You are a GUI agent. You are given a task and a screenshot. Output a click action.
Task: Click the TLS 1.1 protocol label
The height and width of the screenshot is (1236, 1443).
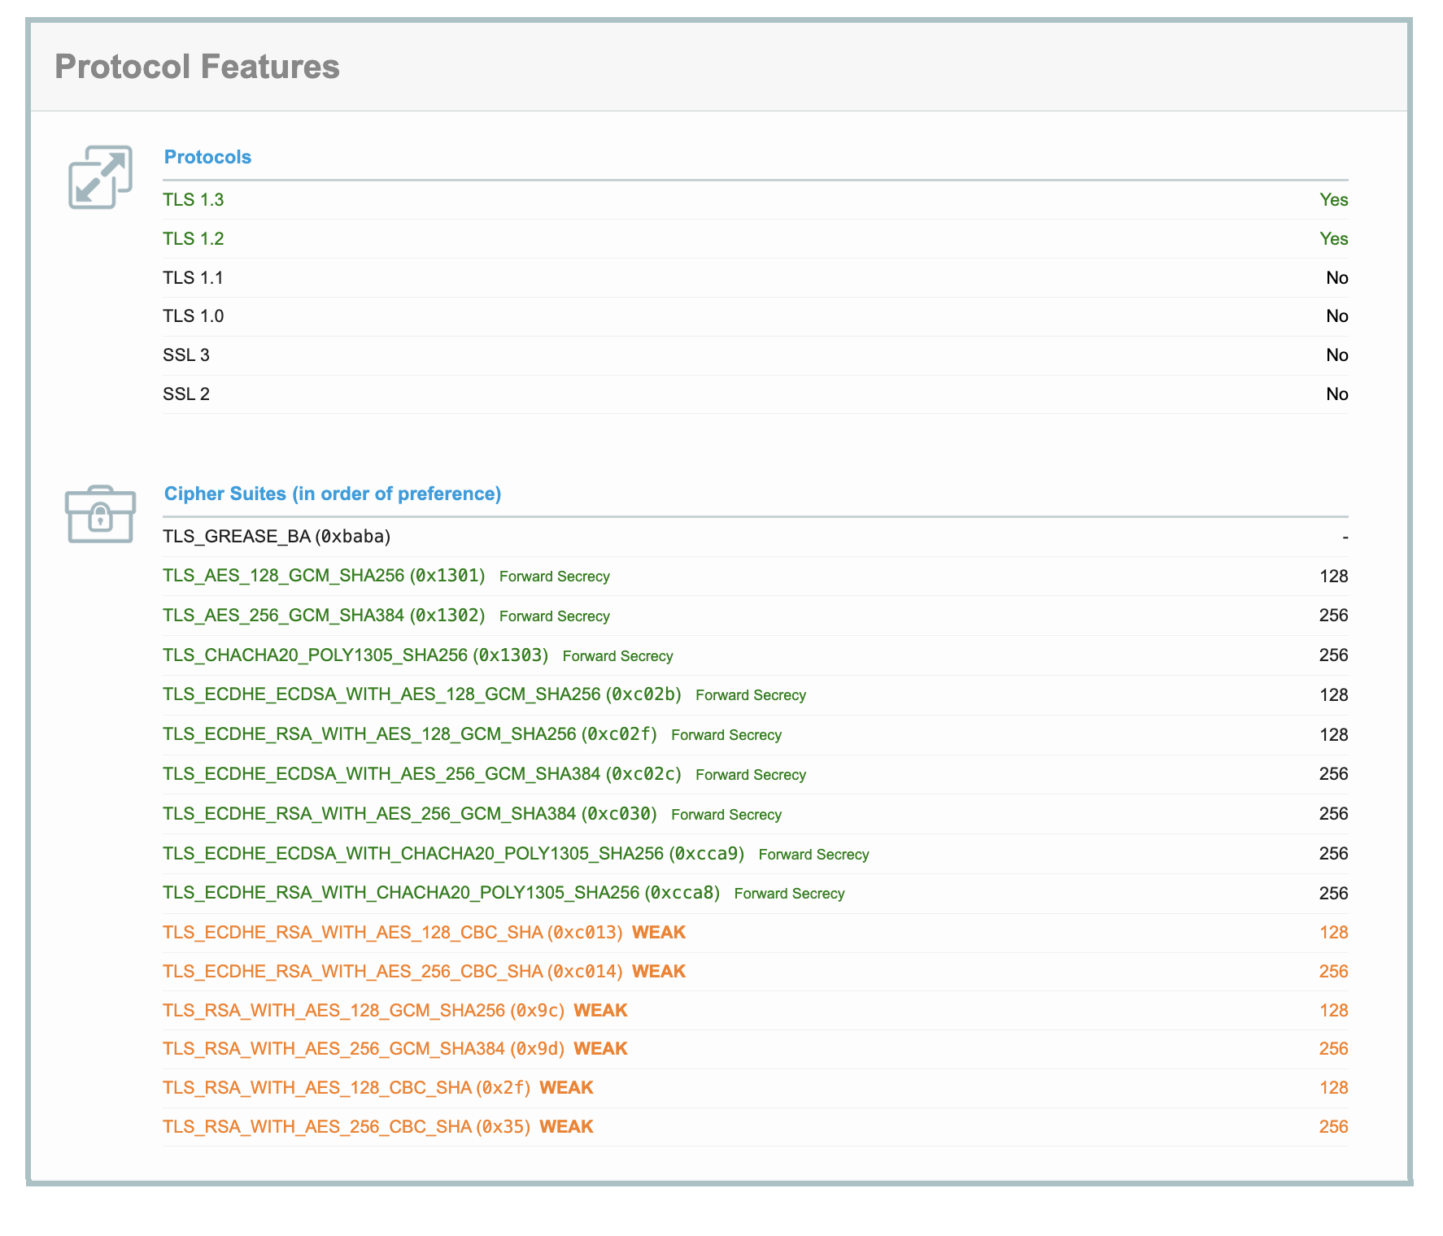click(x=193, y=278)
